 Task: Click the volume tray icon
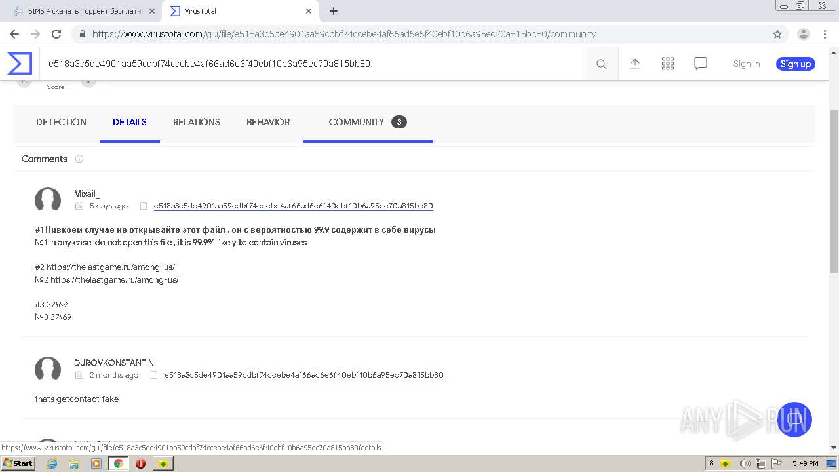click(745, 463)
